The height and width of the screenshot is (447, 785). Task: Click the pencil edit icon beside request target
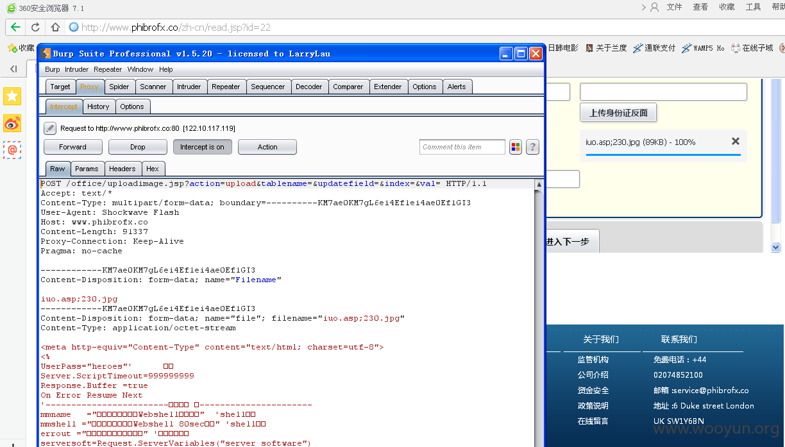pyautogui.click(x=50, y=128)
